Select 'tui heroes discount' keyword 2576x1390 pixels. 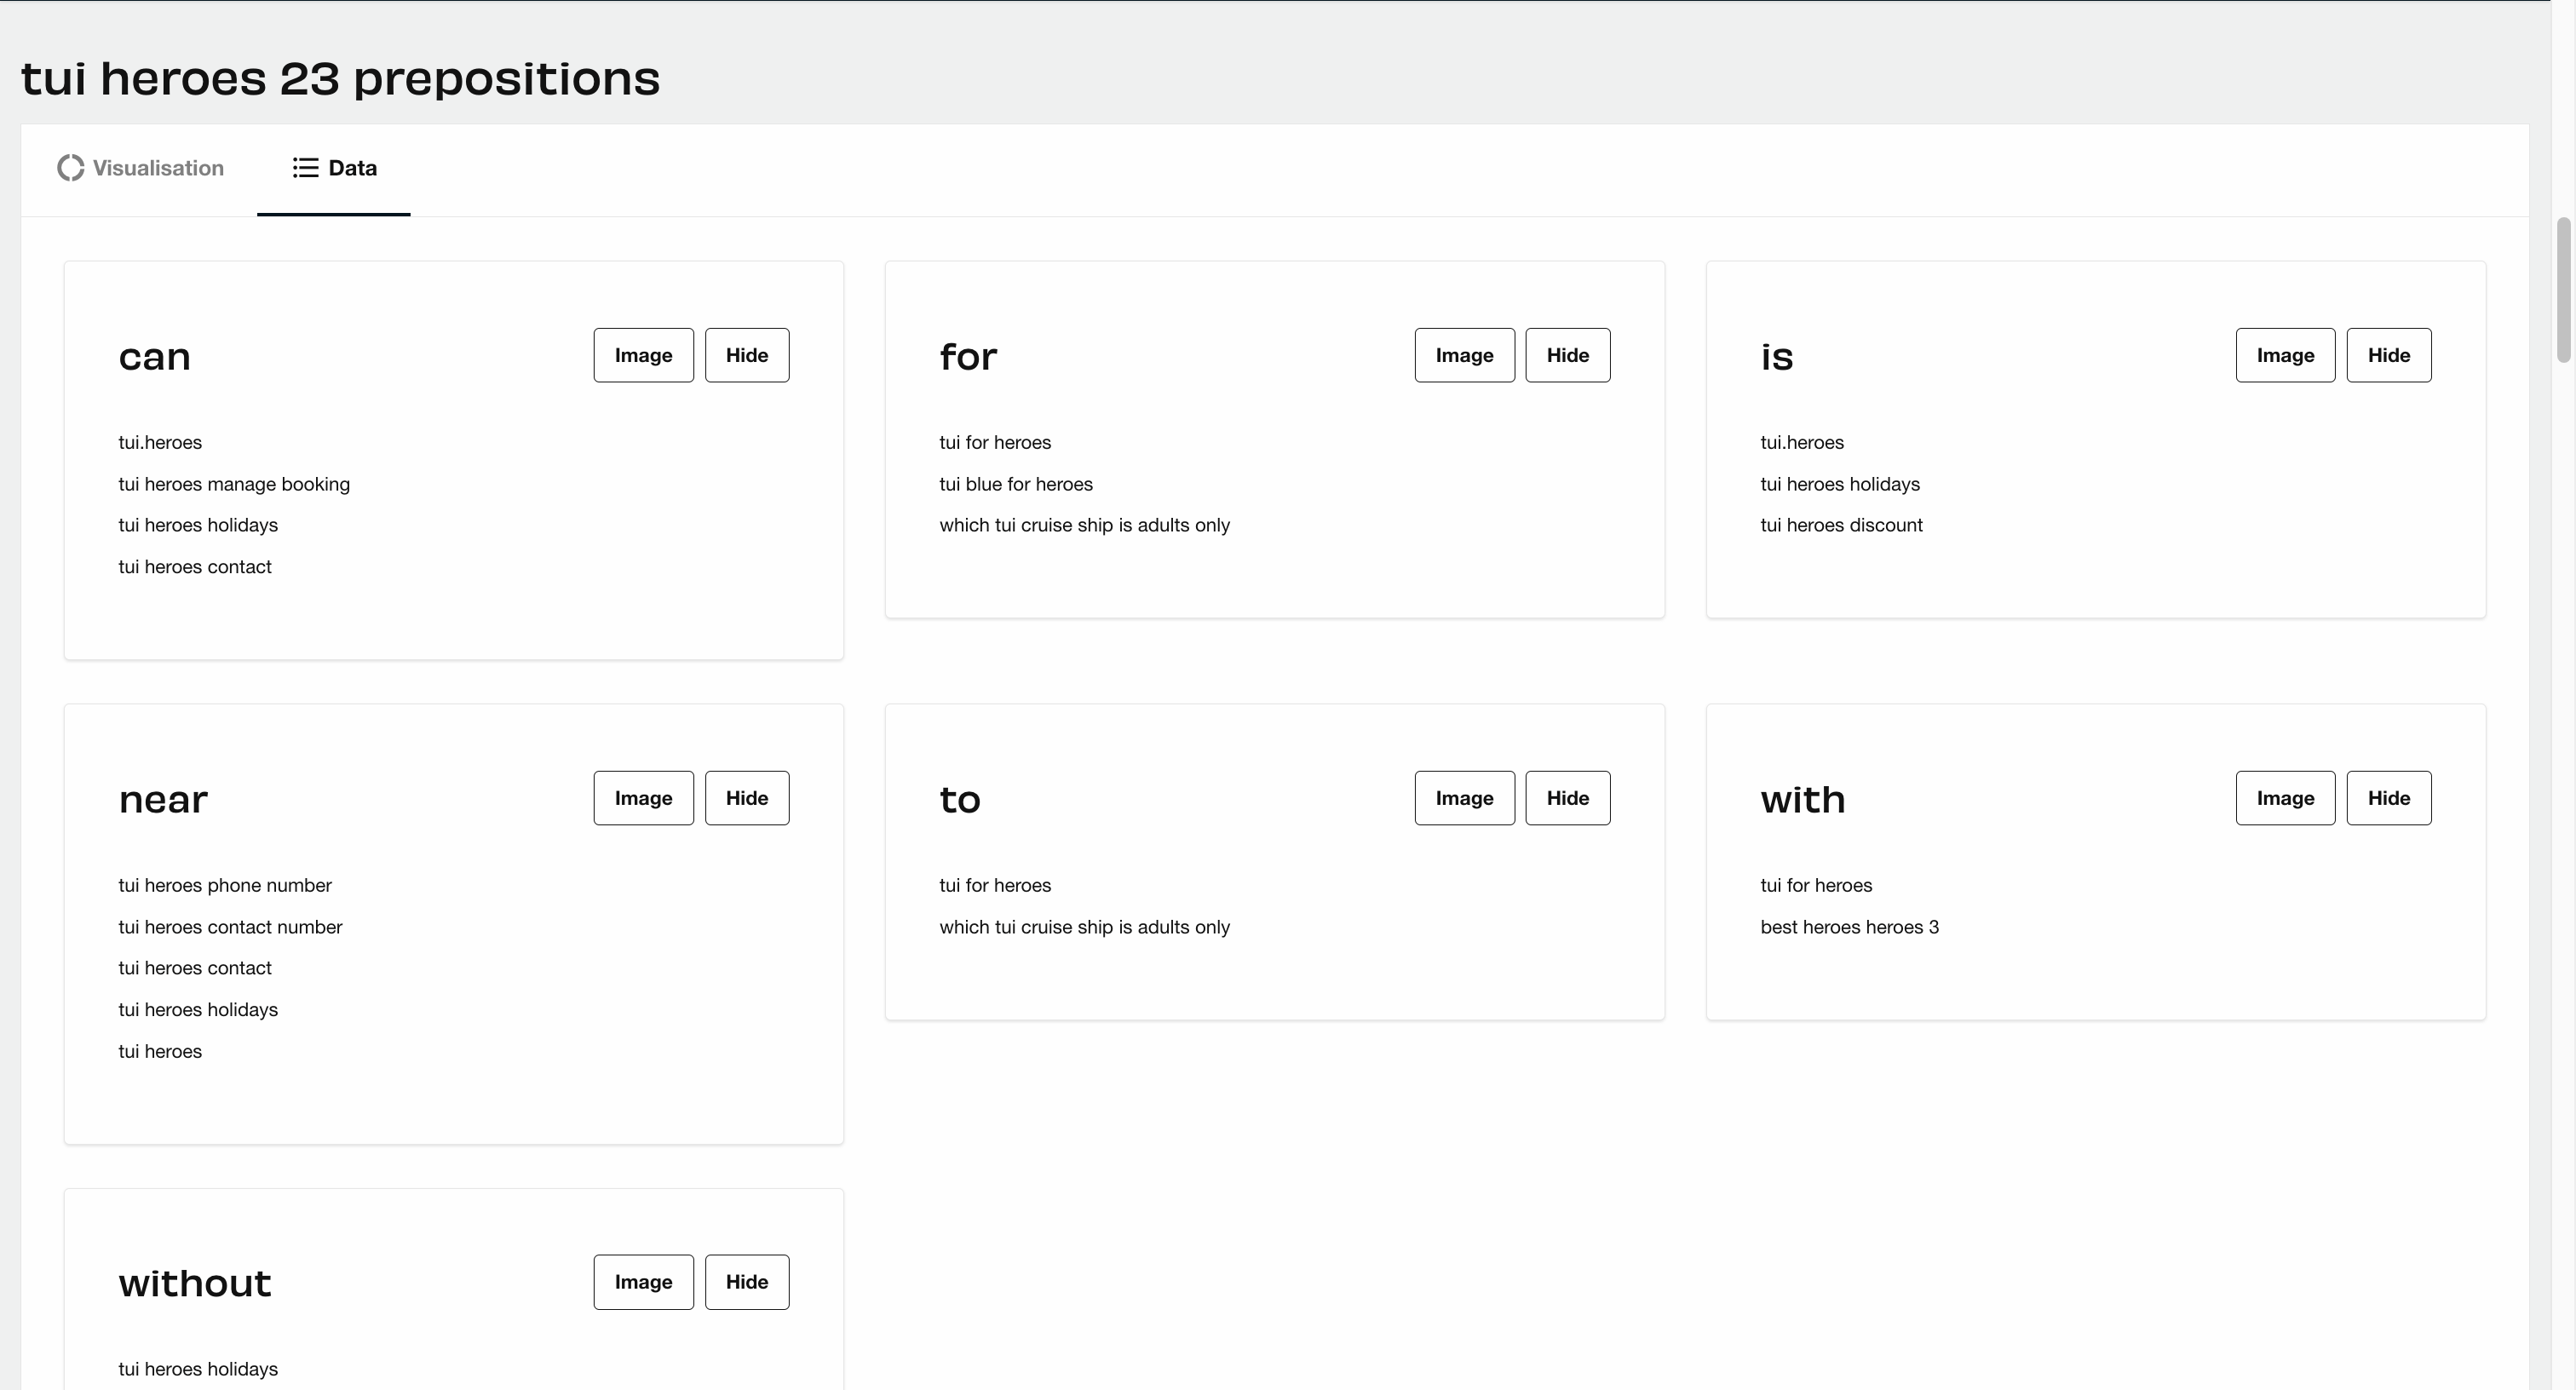pyautogui.click(x=1841, y=525)
